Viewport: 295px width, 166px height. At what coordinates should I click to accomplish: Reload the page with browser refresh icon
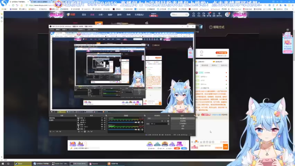pyautogui.click(x=13, y=5)
